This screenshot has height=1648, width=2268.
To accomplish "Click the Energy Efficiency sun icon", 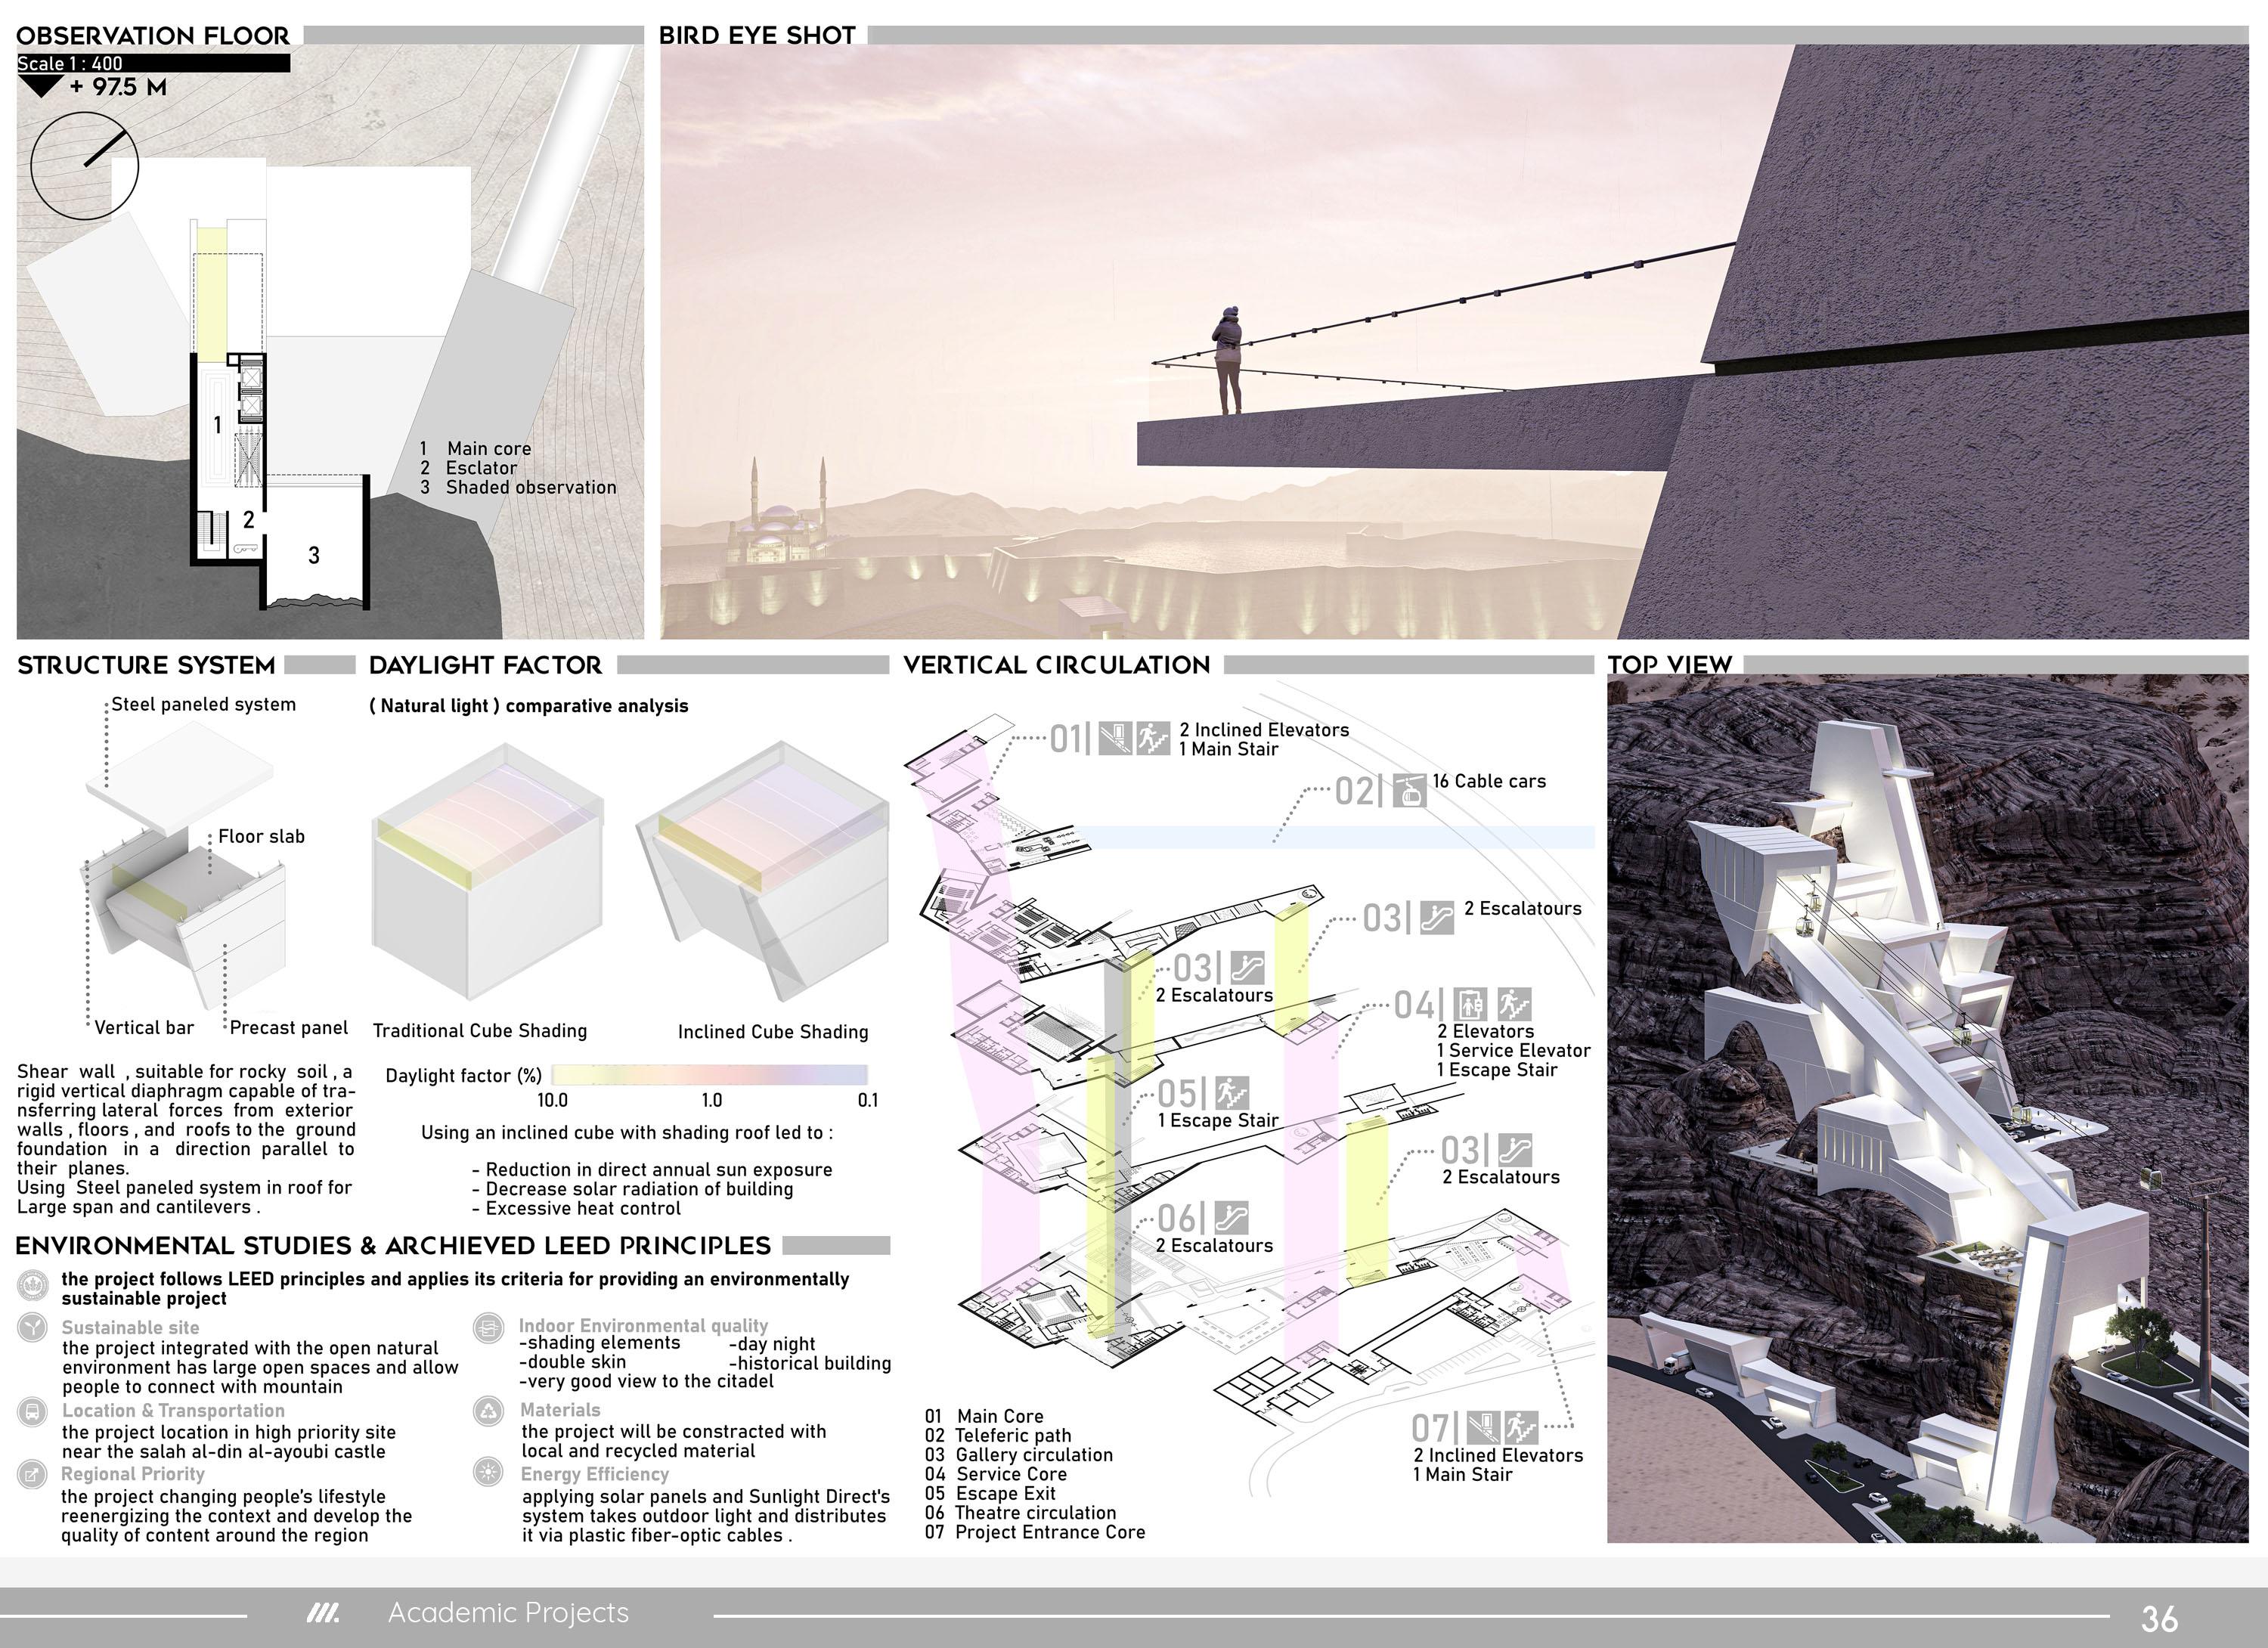I will (488, 1472).
